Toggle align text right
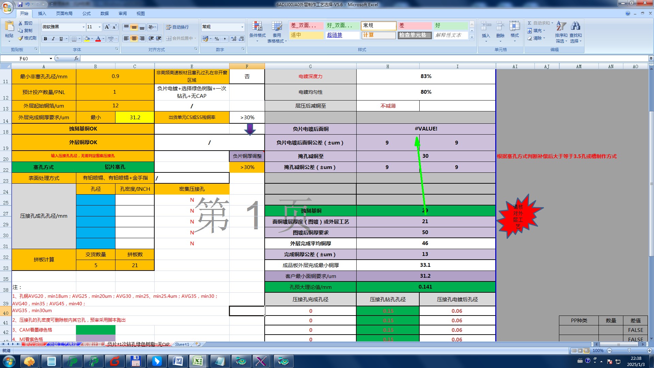654x368 pixels. point(142,39)
